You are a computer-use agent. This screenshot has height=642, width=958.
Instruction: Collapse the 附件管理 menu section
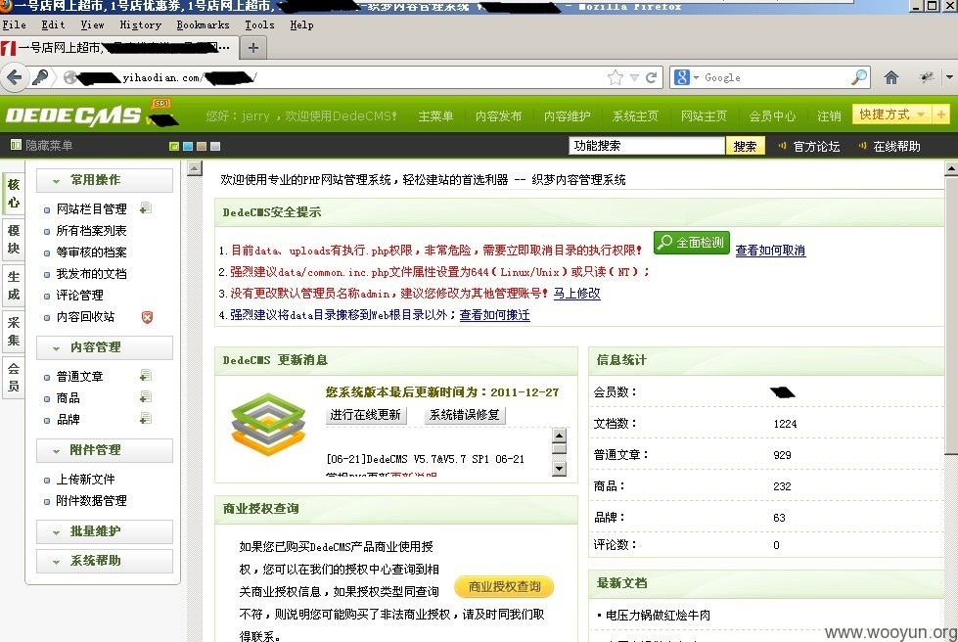coord(105,450)
